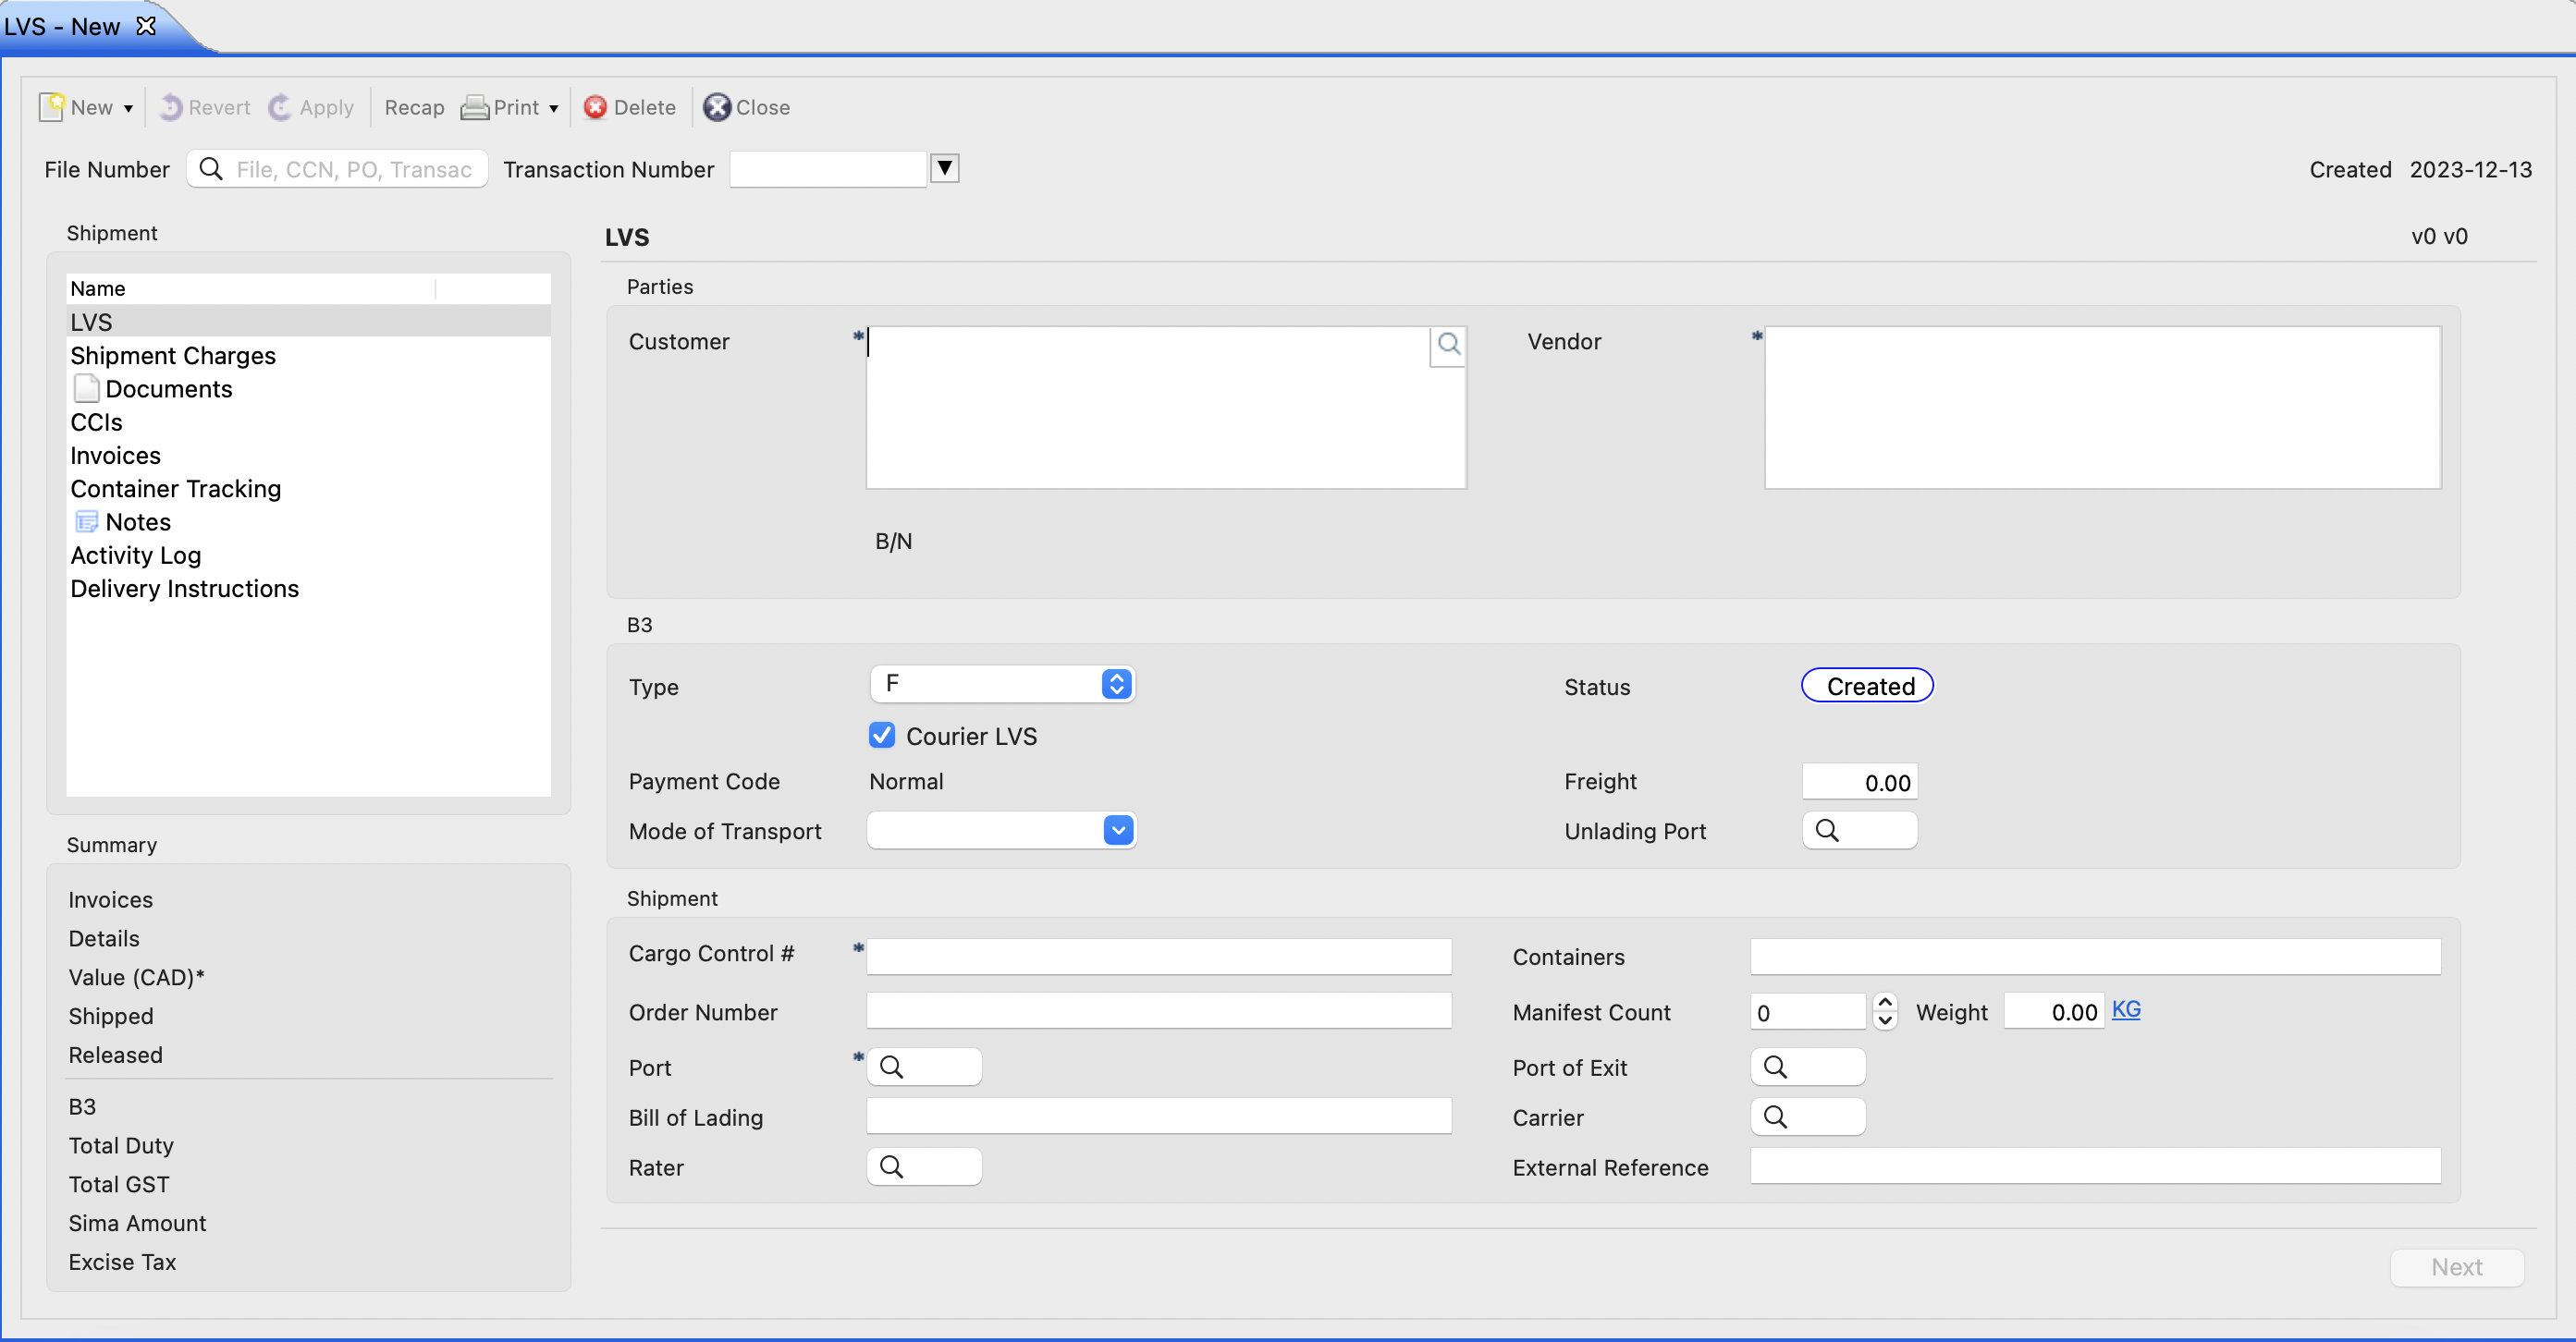
Task: Click the Manifest Count number field
Action: (1807, 1011)
